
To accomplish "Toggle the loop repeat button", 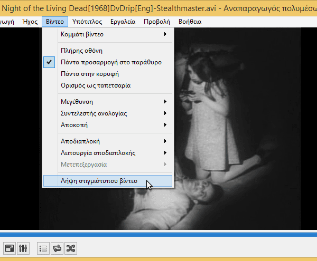I will click(x=57, y=248).
